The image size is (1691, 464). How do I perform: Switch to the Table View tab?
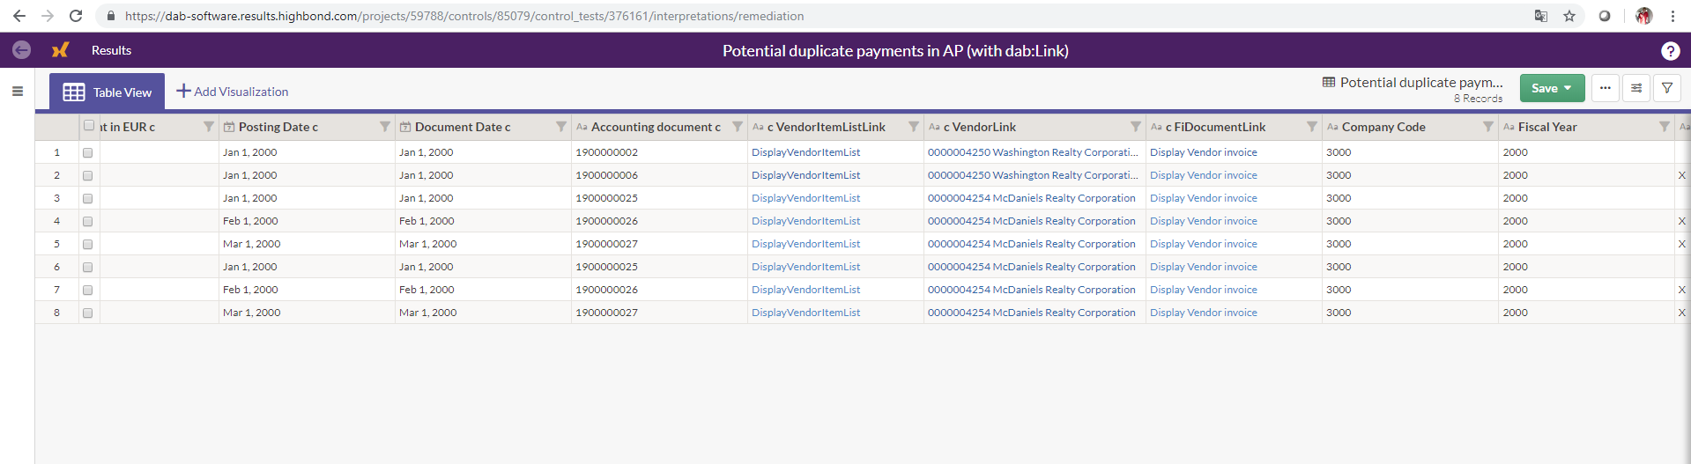(x=108, y=92)
